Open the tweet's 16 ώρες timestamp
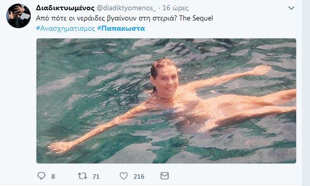The image size is (310, 186). tap(176, 8)
